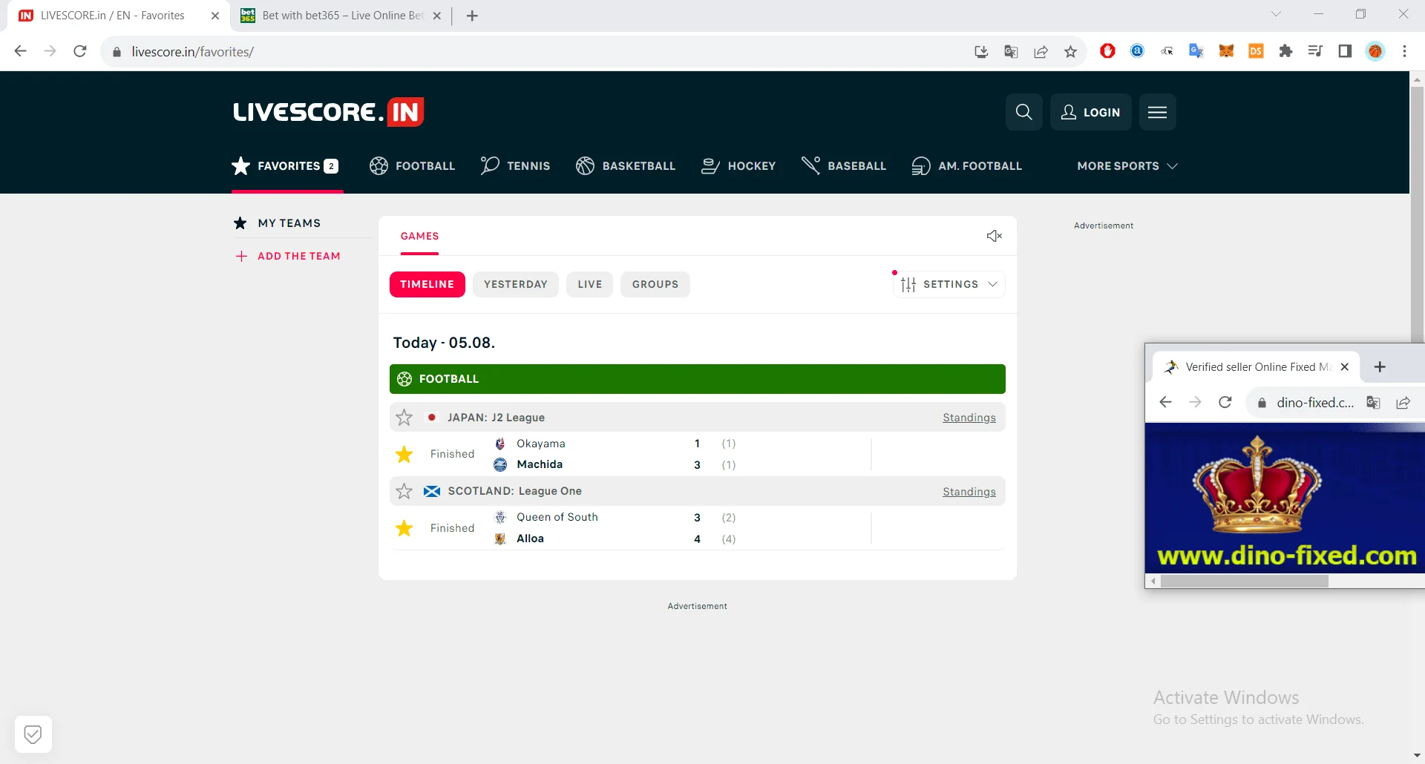1425x764 pixels.
Task: Click the popup's horizontal scrollbar
Action: (1244, 582)
